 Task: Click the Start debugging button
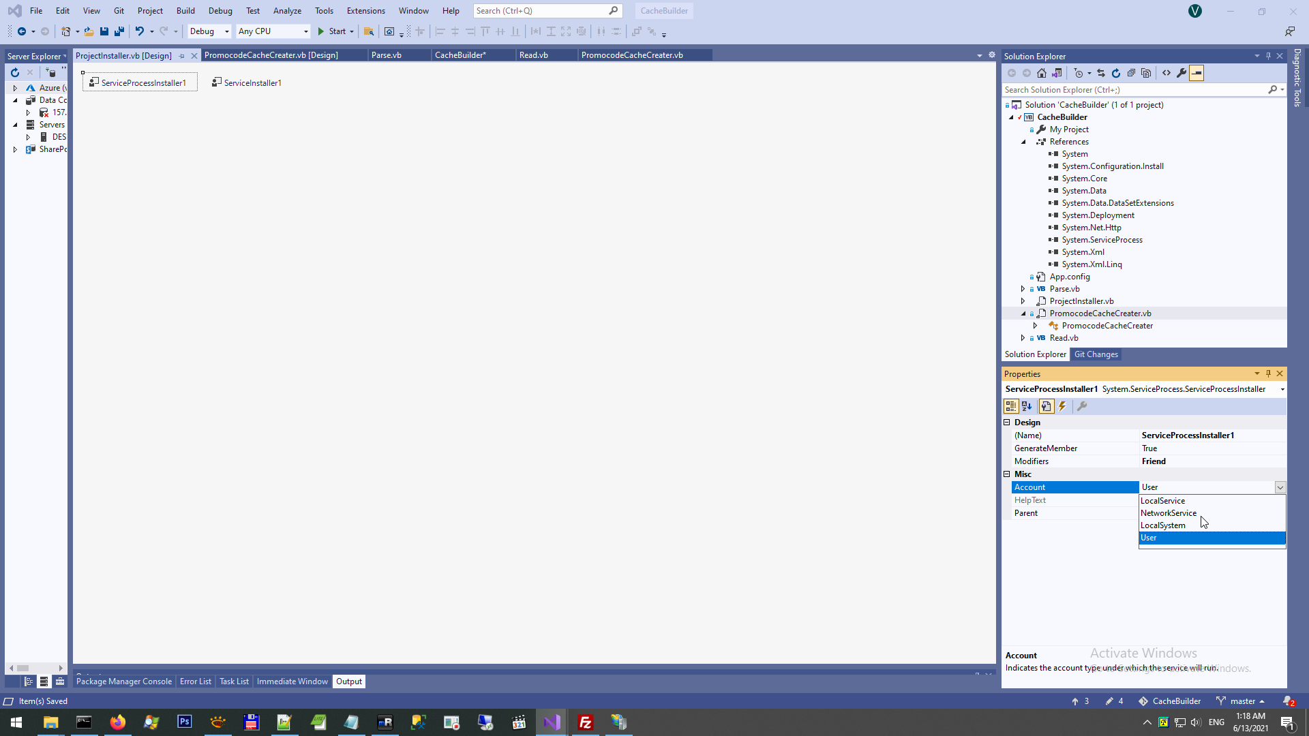click(331, 31)
